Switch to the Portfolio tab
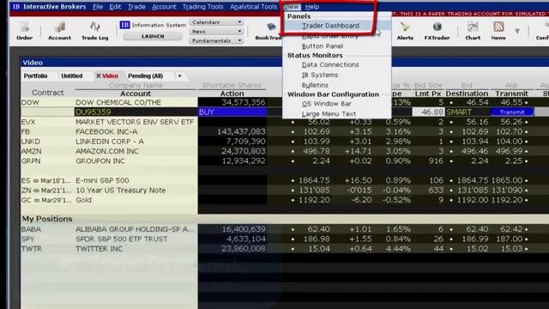 pyautogui.click(x=35, y=76)
